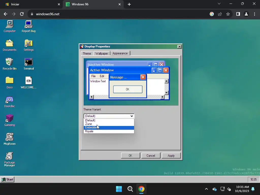Click the Windows 96 Start button
The height and width of the screenshot is (195, 260).
coord(7,180)
